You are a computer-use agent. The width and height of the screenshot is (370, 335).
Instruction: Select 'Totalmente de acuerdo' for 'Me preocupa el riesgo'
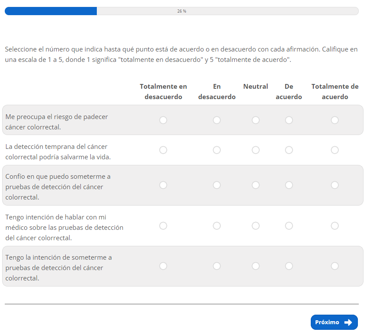335,120
